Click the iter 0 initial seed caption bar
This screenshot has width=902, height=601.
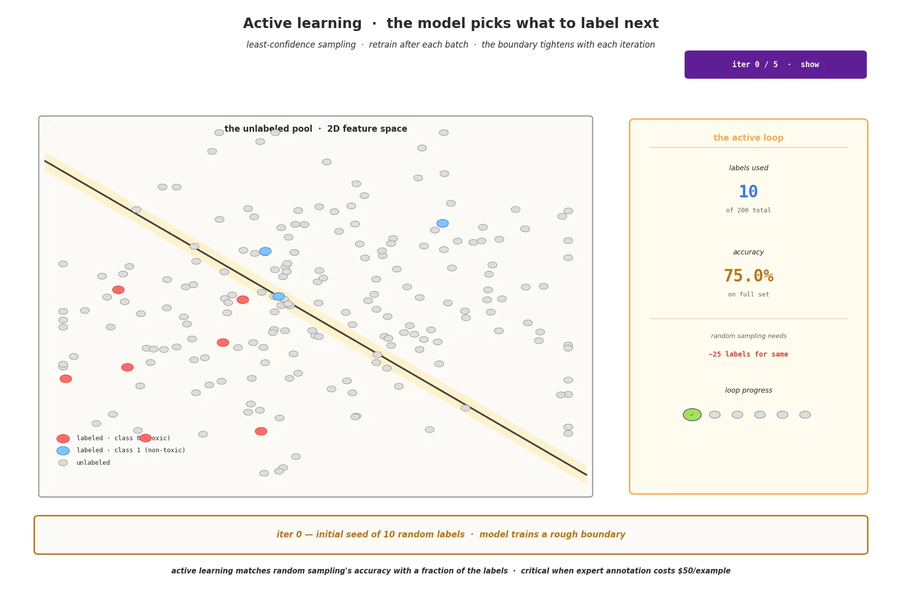tap(450, 535)
